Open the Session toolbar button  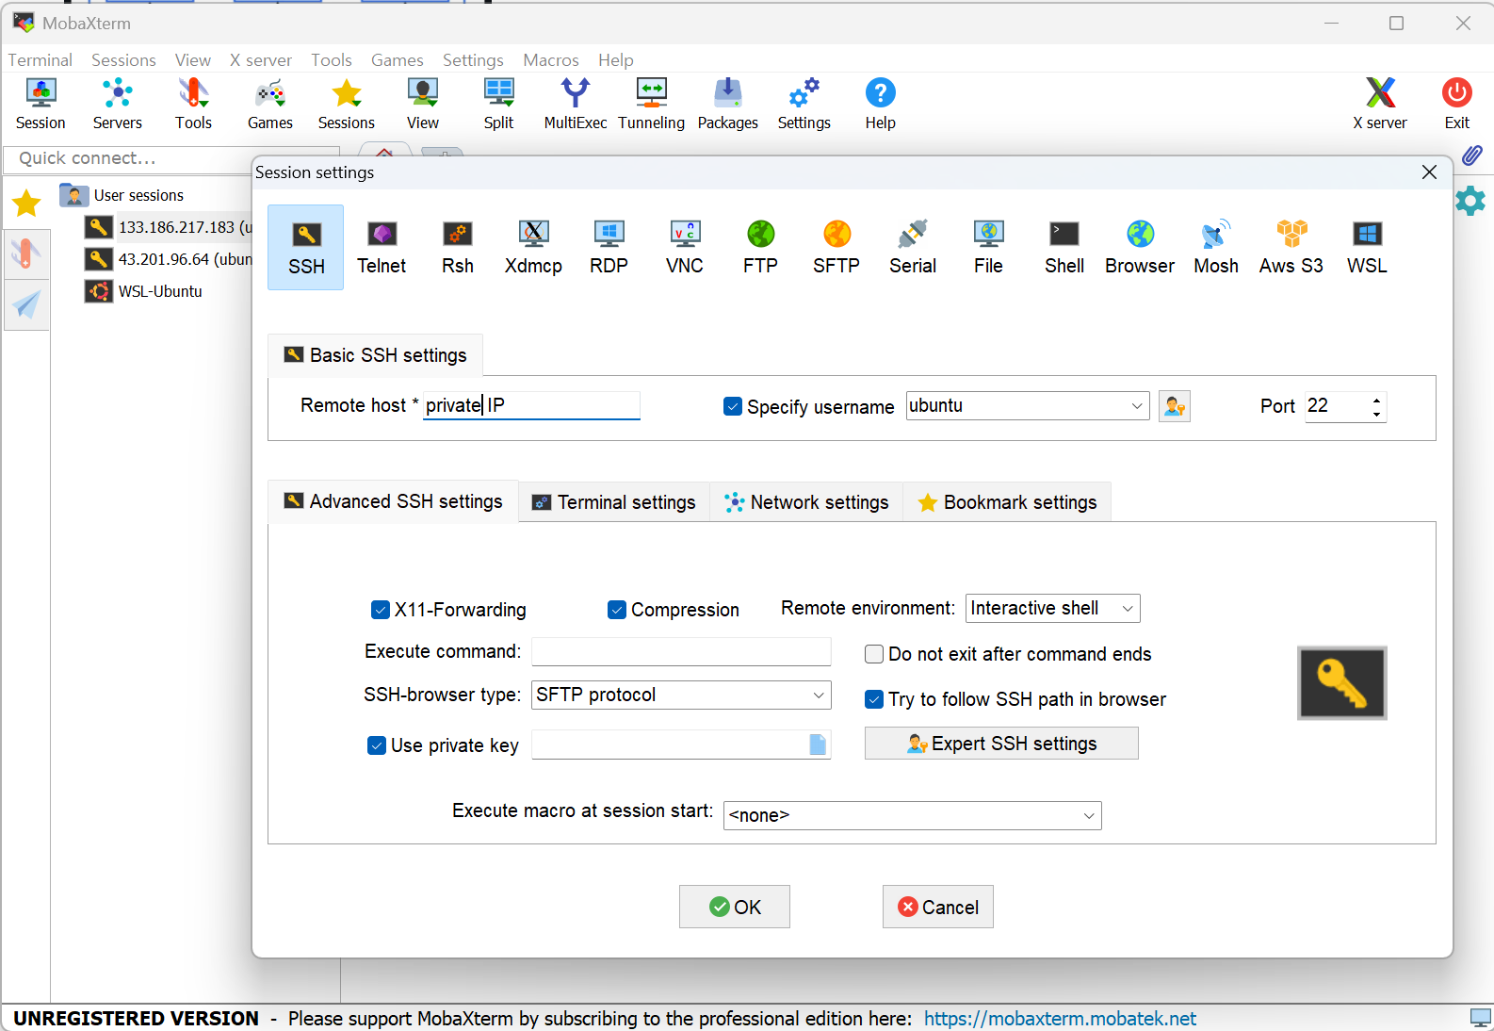(x=41, y=104)
